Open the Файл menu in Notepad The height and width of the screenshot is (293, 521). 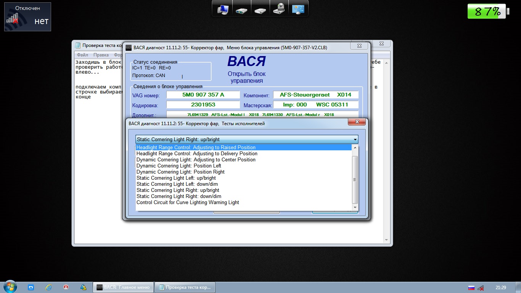82,55
